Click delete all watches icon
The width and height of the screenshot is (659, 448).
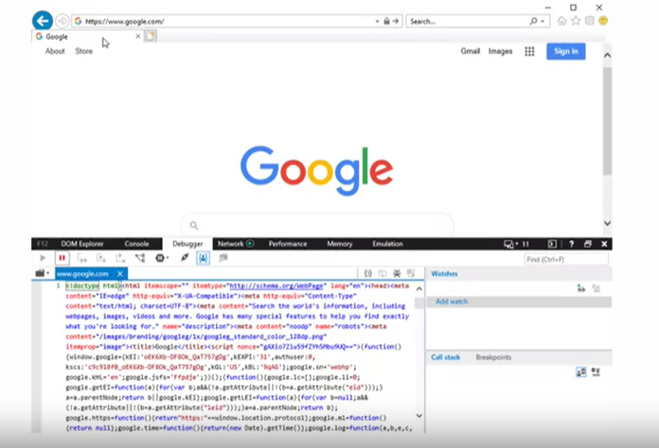pos(596,288)
